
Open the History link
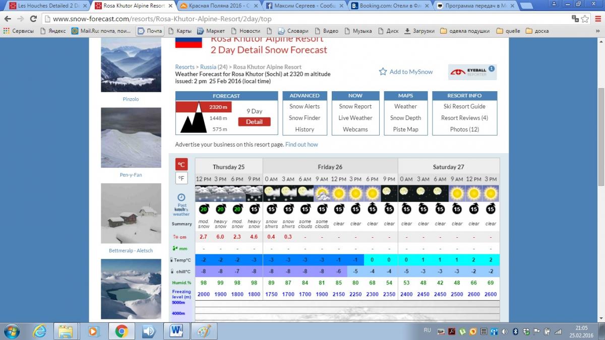[x=305, y=129]
